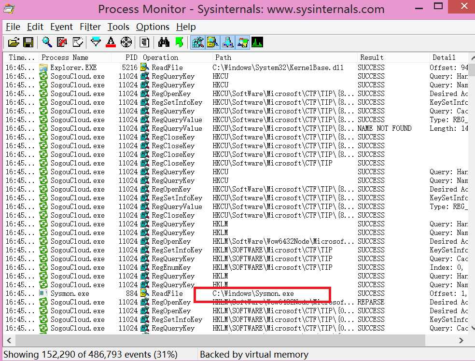475x361 pixels.
Task: Open the Process Tree icon
Action: (144, 42)
